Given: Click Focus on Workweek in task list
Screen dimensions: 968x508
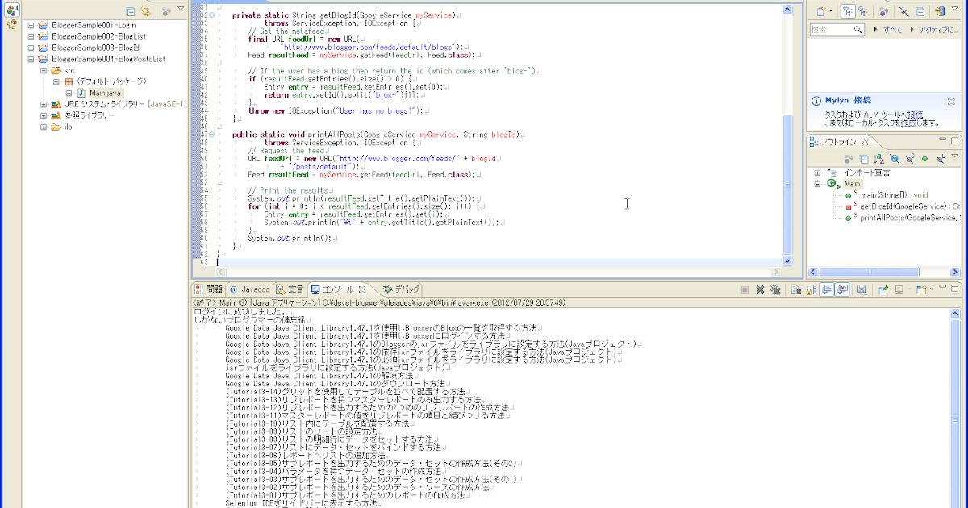Looking at the screenshot, I should [x=884, y=11].
